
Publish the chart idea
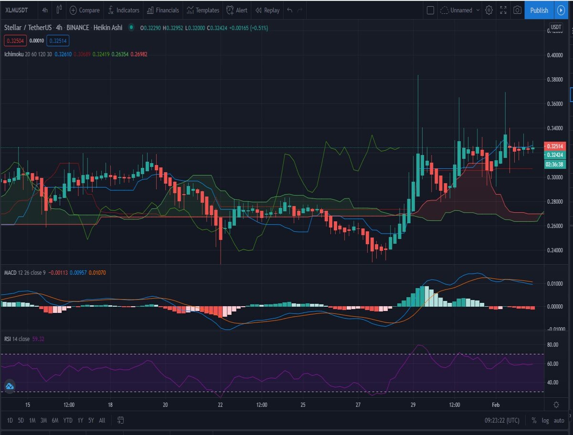(539, 10)
